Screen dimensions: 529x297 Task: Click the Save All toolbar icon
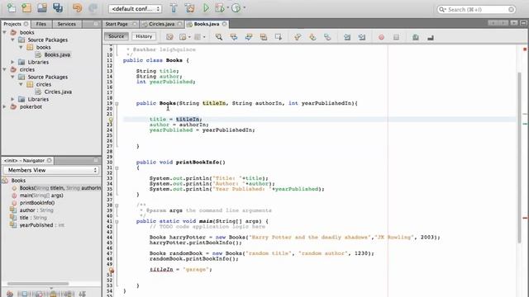tap(58, 7)
